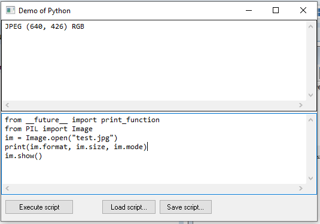Close the Demo of Python window
320x224 pixels.
click(x=303, y=10)
